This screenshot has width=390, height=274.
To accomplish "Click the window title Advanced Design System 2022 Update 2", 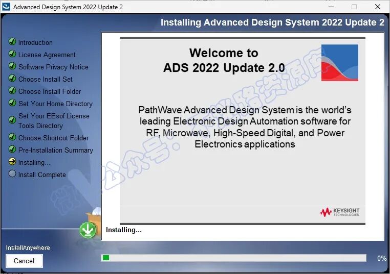I will pyautogui.click(x=68, y=7).
